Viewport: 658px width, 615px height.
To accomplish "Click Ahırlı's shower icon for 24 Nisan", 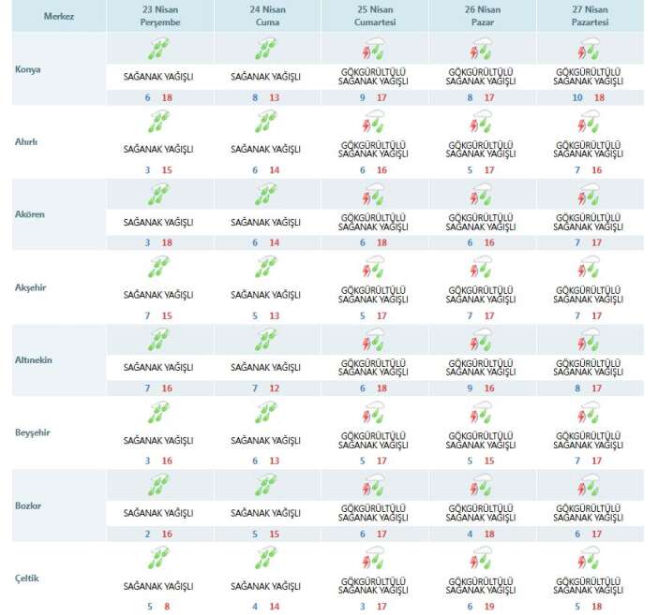I will (x=265, y=122).
